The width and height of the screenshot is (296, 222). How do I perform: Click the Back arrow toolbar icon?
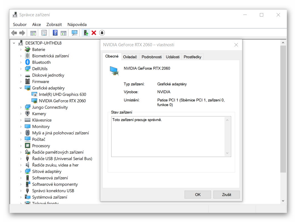(14, 33)
